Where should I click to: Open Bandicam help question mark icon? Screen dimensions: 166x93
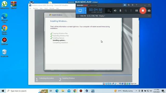136,5
